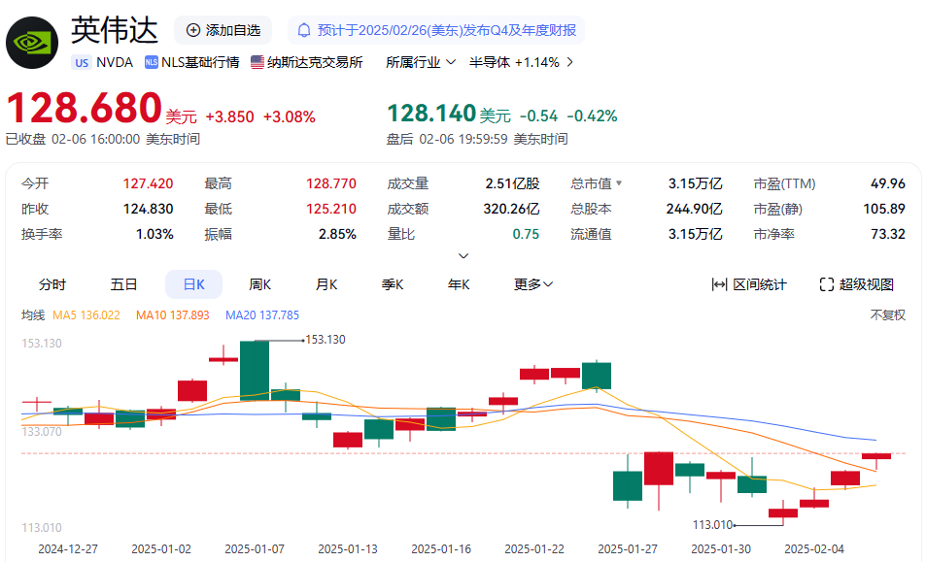The image size is (926, 562).
Task: Click the MA10 137.893 indicator label
Action: pos(172,315)
